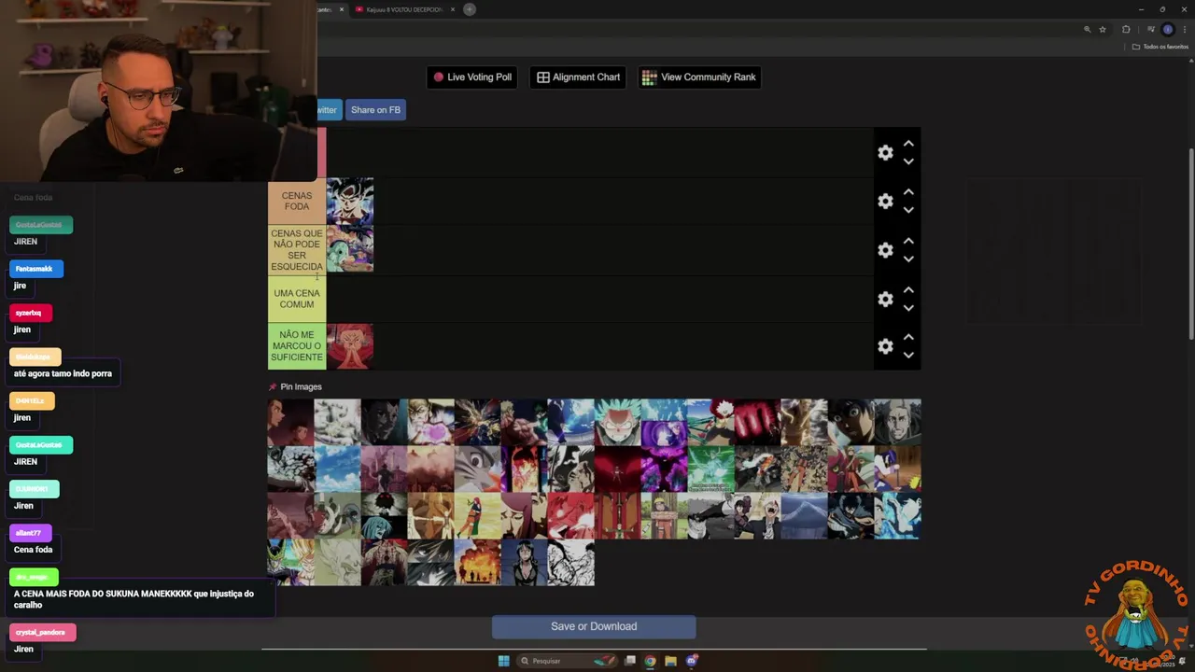The height and width of the screenshot is (672, 1195).
Task: Move CENAS QUE NÃO PODE SER ESQUECIDA row down
Action: point(908,259)
